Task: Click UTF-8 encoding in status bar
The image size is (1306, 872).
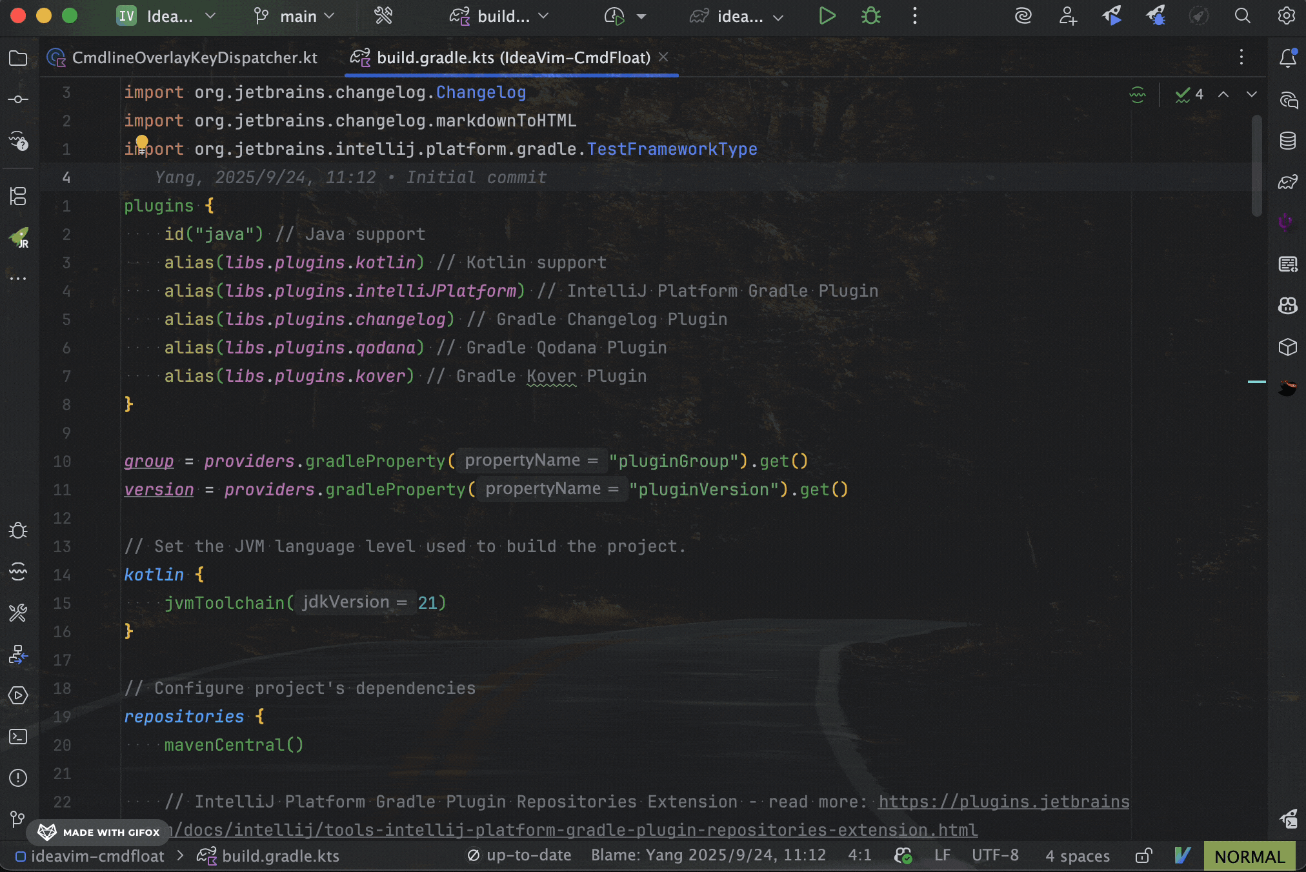Action: point(995,856)
